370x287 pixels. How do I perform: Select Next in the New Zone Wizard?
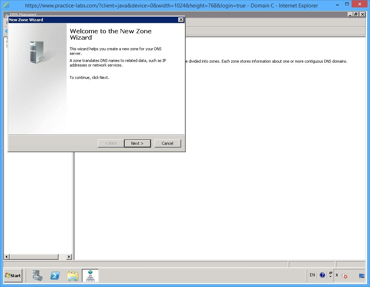(x=137, y=143)
